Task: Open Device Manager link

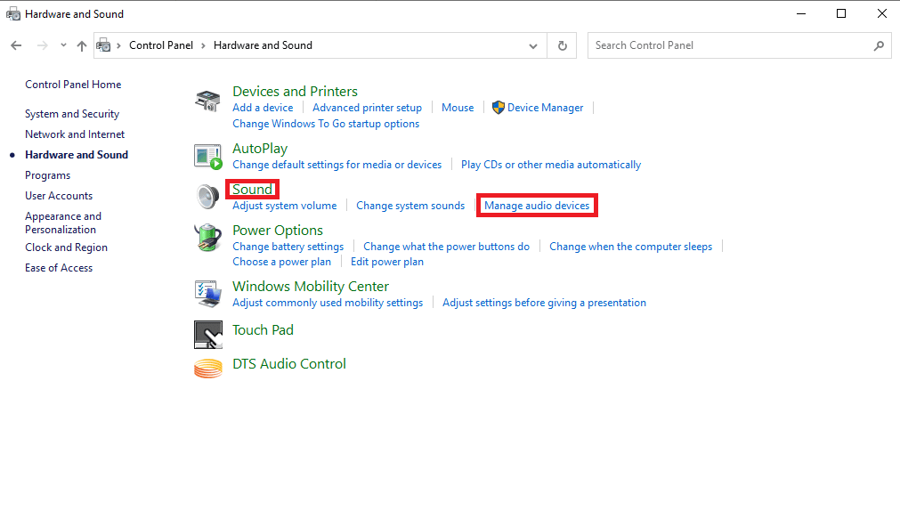Action: (x=545, y=108)
